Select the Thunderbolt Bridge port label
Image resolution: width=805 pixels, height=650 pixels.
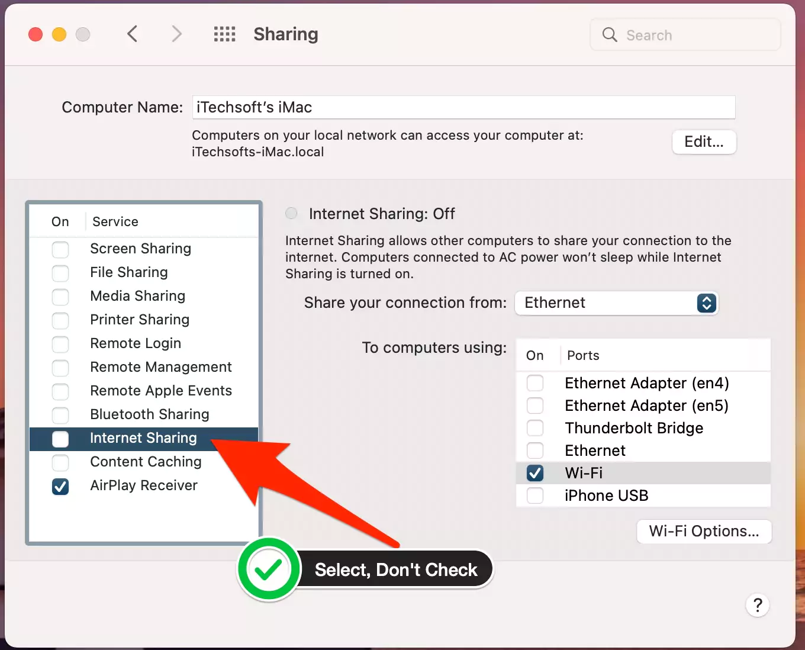634,428
